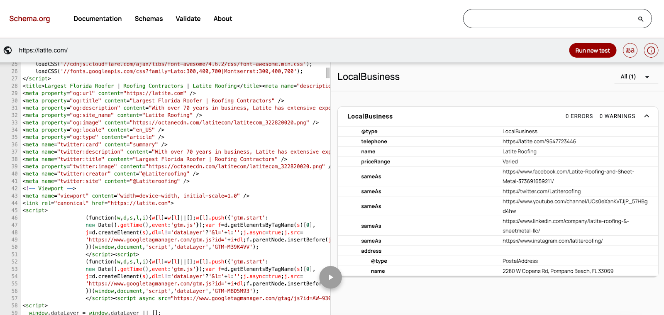The image size is (664, 315).
Task: Open the info circle icon
Action: pyautogui.click(x=651, y=50)
